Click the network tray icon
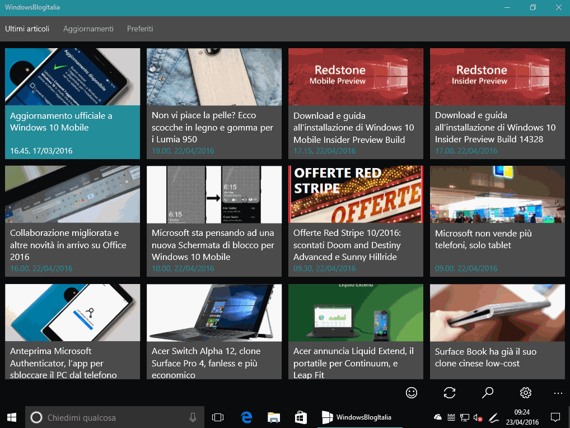This screenshot has height=428, width=570. point(464,417)
